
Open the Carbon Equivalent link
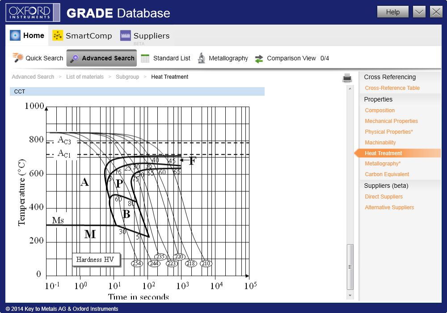point(387,174)
